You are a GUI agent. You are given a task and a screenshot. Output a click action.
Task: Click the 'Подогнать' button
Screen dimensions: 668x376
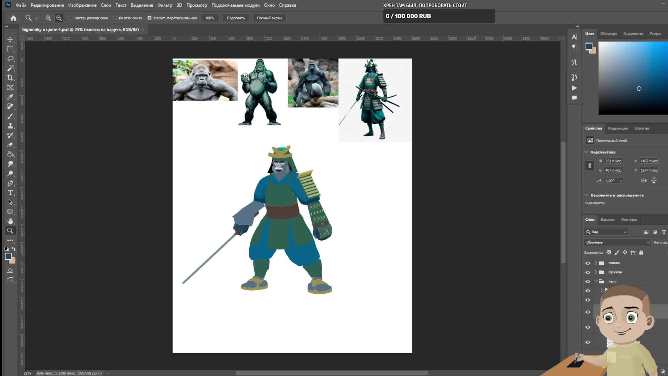tap(236, 18)
